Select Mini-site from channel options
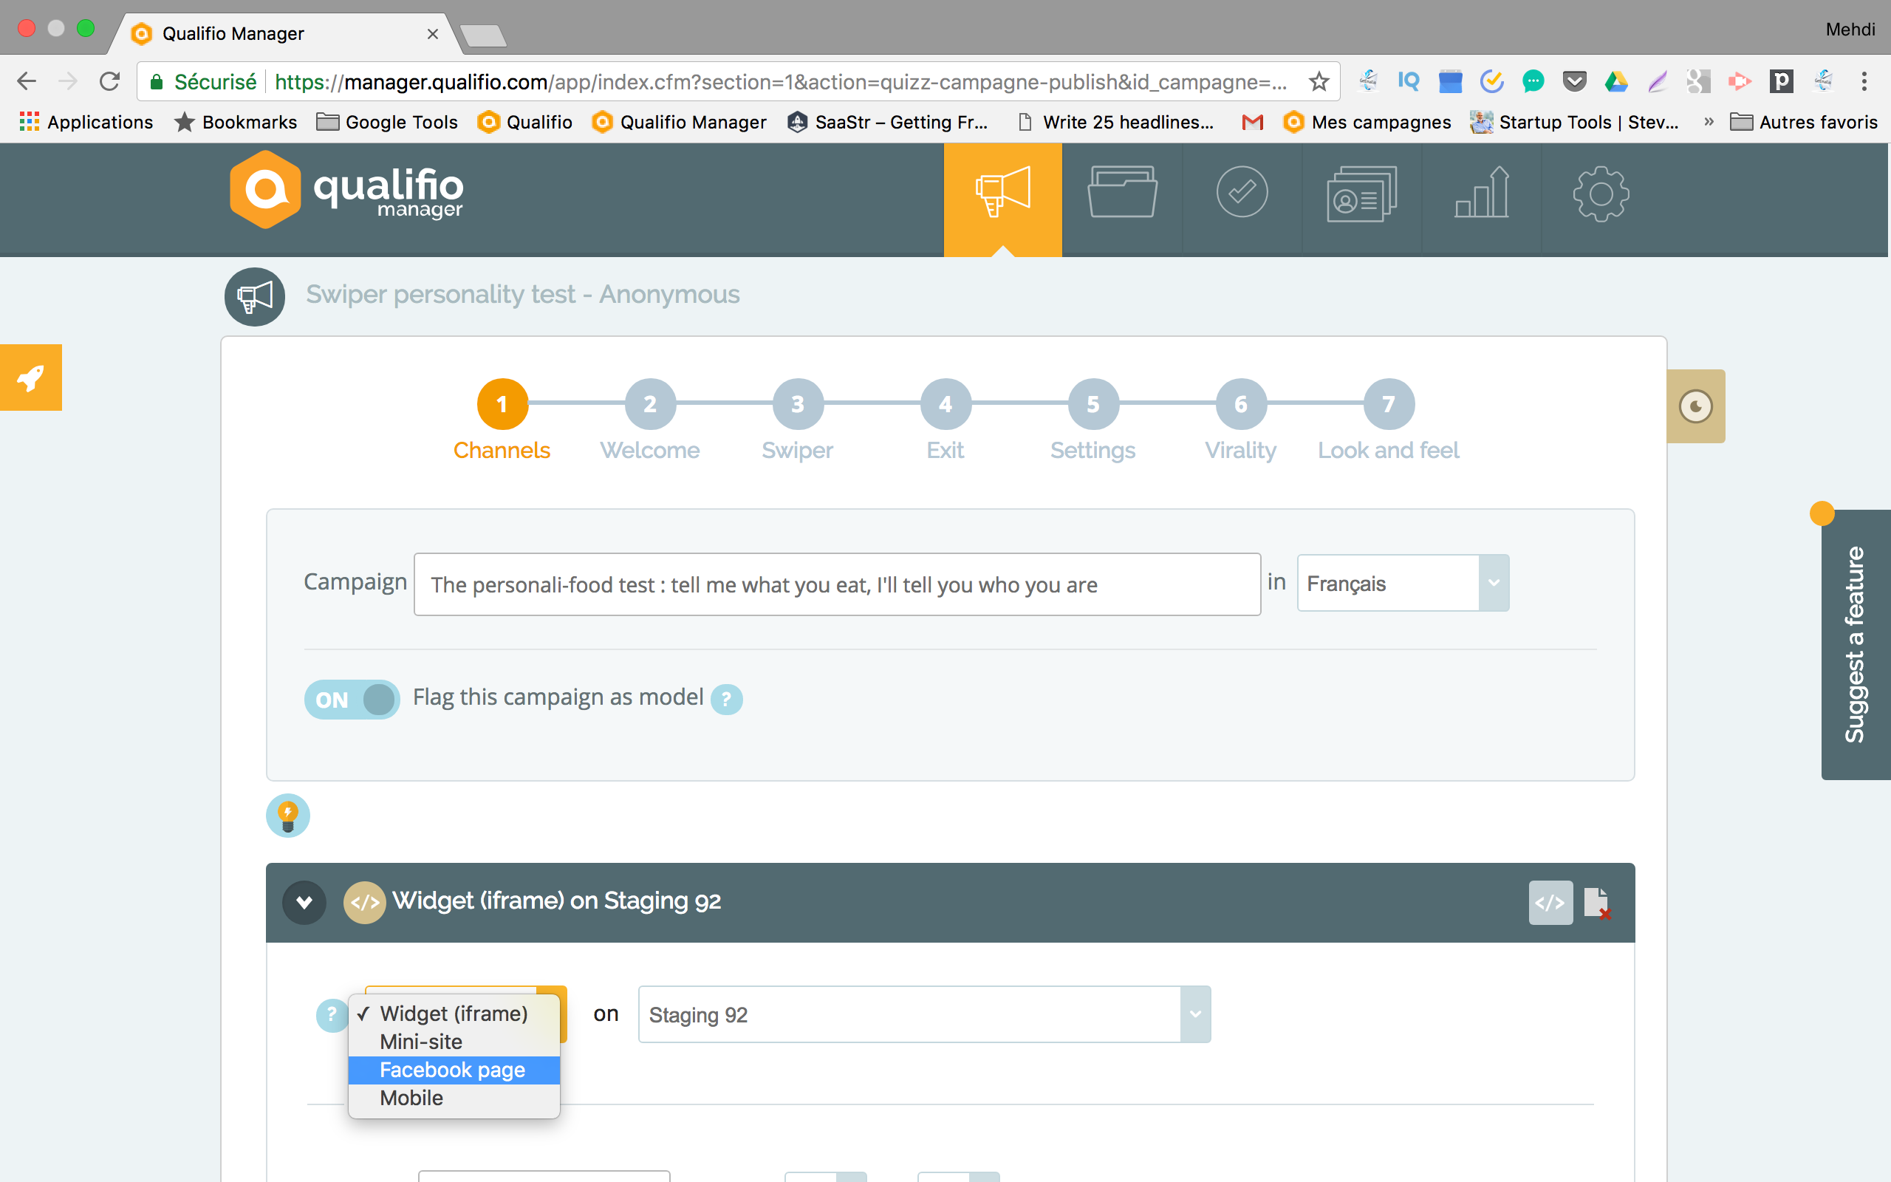 (x=420, y=1040)
